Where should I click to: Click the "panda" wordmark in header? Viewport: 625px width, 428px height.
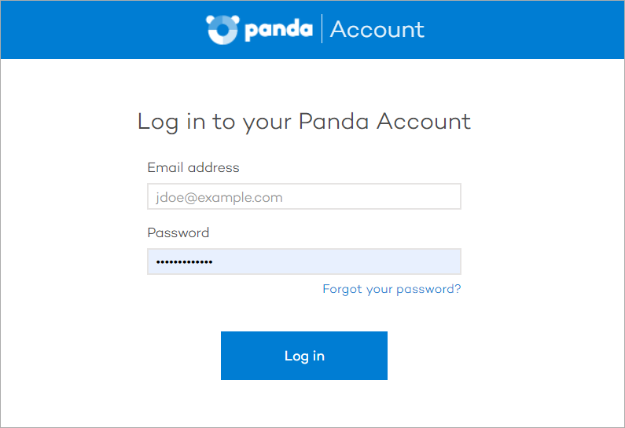[x=278, y=30]
